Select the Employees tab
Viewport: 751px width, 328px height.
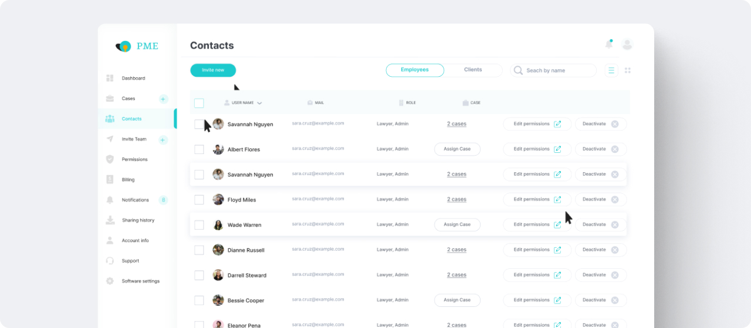pos(415,70)
